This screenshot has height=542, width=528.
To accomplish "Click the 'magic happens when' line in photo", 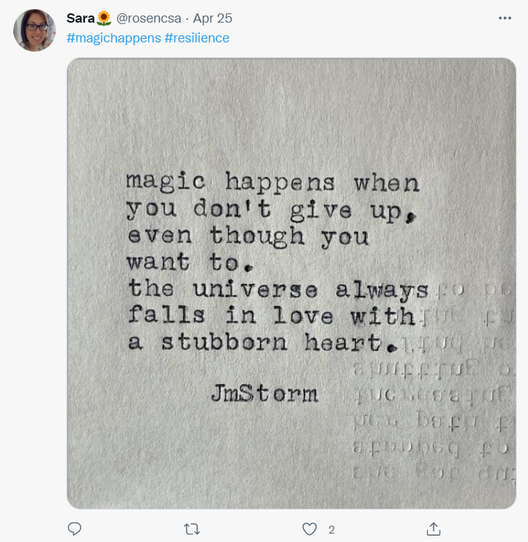I will (273, 182).
